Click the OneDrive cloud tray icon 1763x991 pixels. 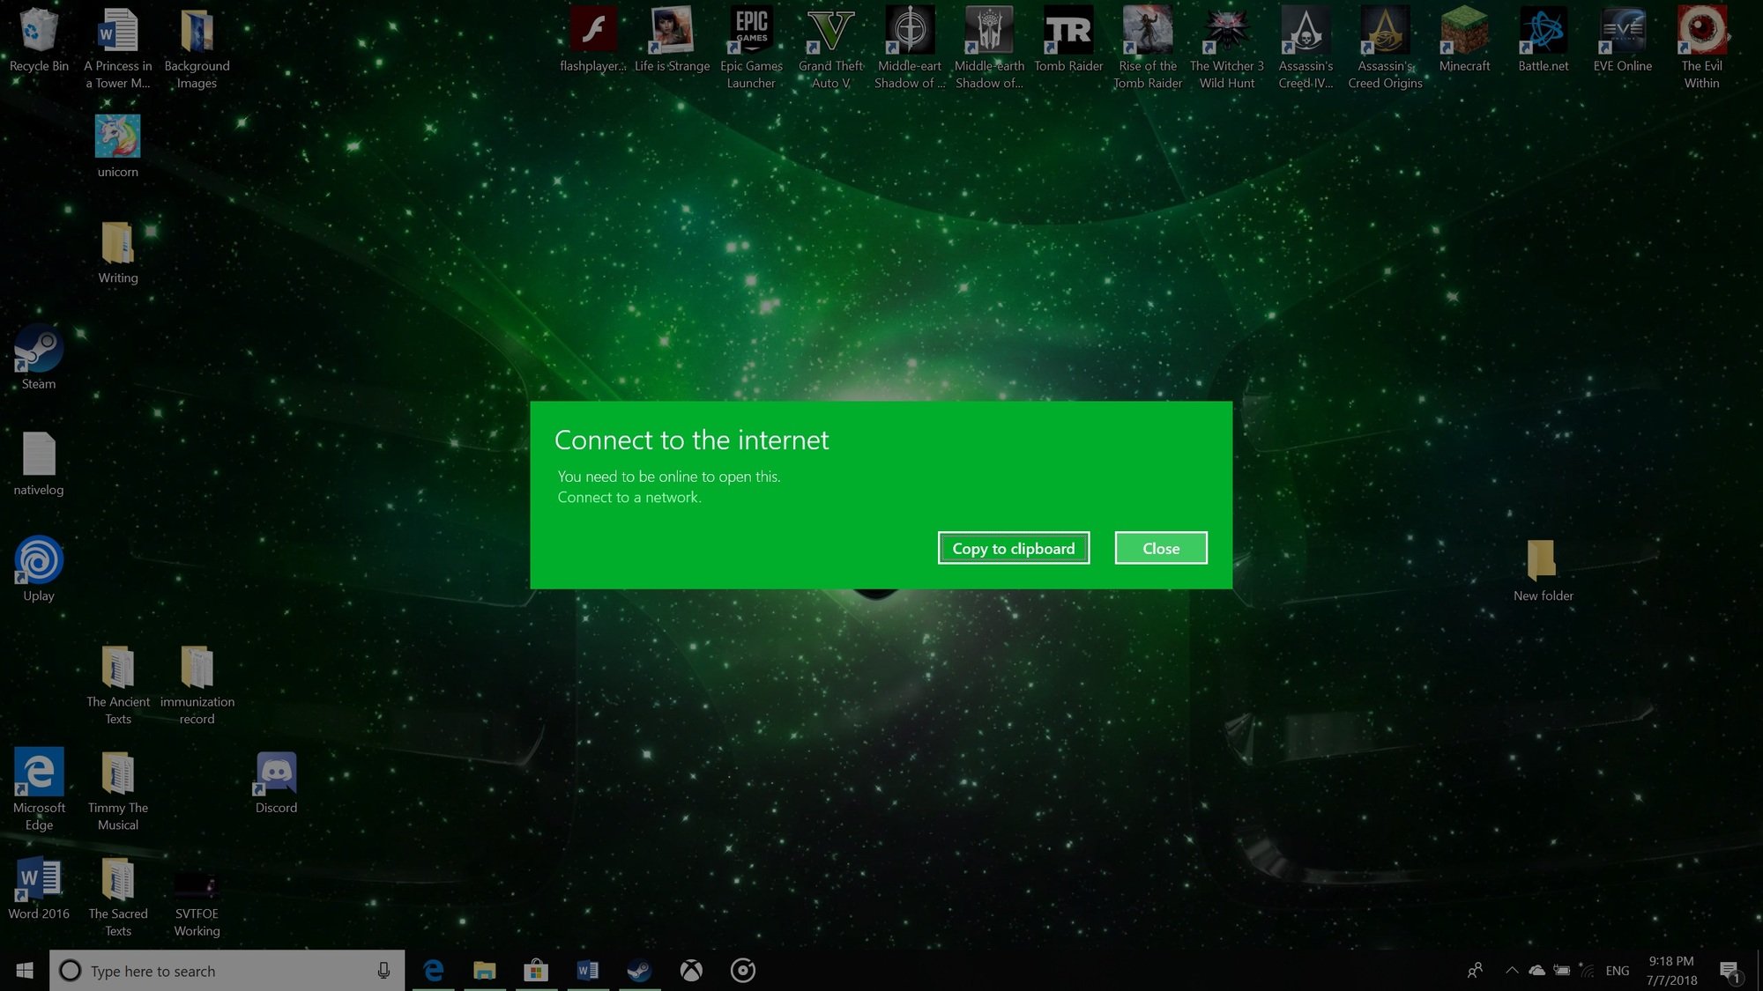click(x=1536, y=970)
